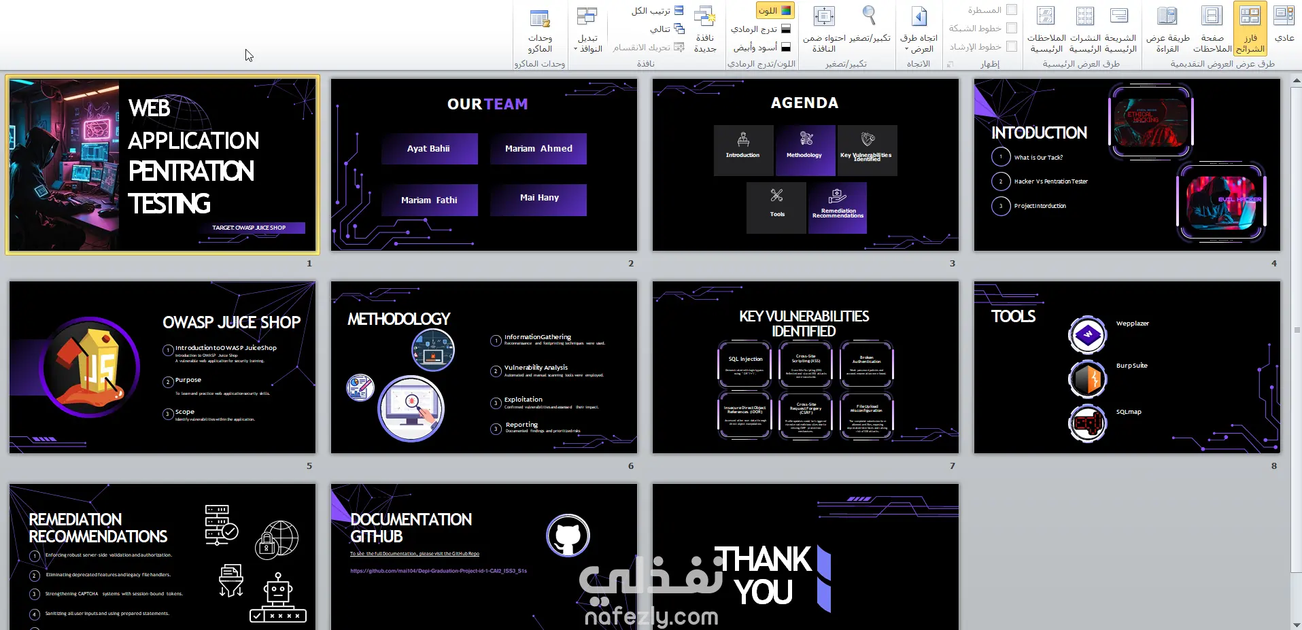Select the Slide Sorter view button (فارز الشرائح)
1302x630 pixels.
click(1250, 29)
